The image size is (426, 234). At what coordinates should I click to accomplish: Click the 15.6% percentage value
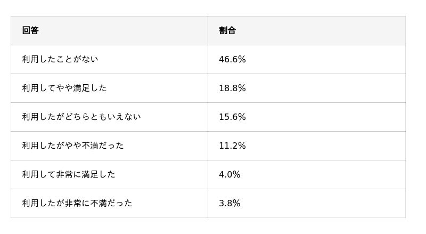[x=232, y=117]
